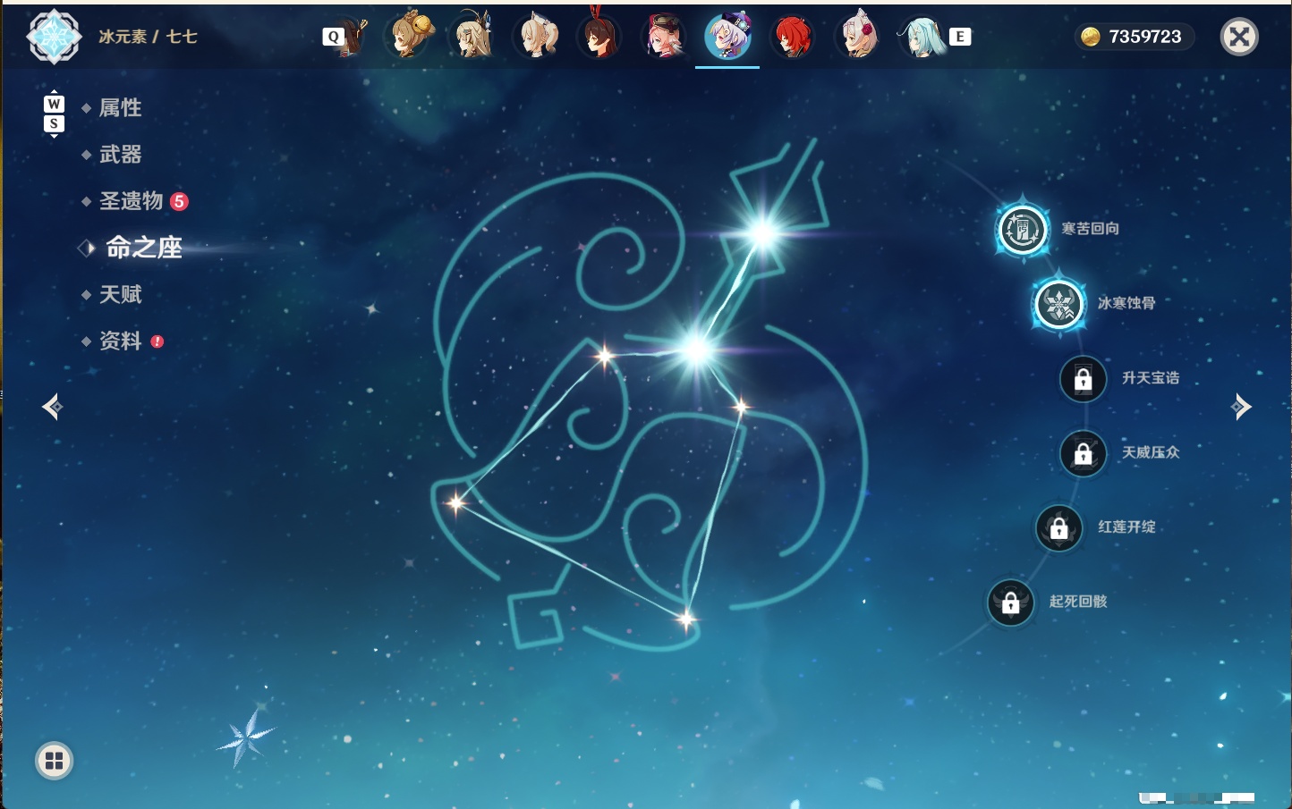Open the 冰寒蚀骨 constellation node icon
The image size is (1292, 809).
pyautogui.click(x=1058, y=304)
